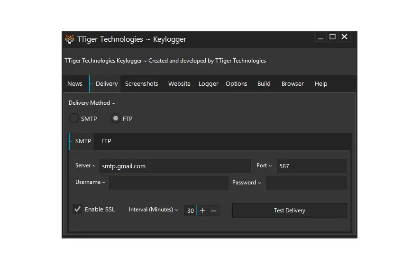
Task: Switch to the Options tab
Action: tap(237, 83)
